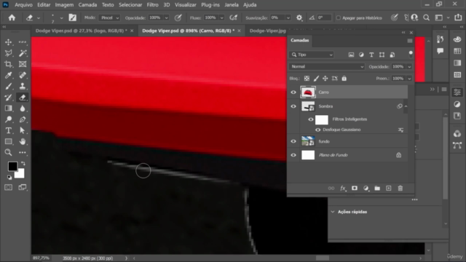Viewport: 466px width, 262px height.
Task: Select the Gradient tool
Action: pyautogui.click(x=8, y=108)
